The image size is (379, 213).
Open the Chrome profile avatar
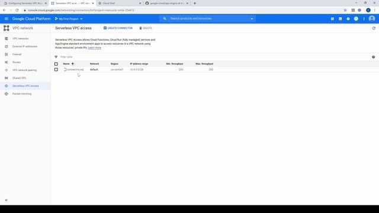pos(368,10)
